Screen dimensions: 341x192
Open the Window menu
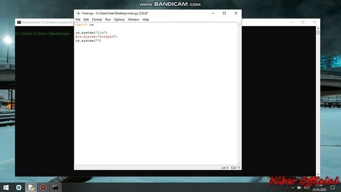(134, 20)
